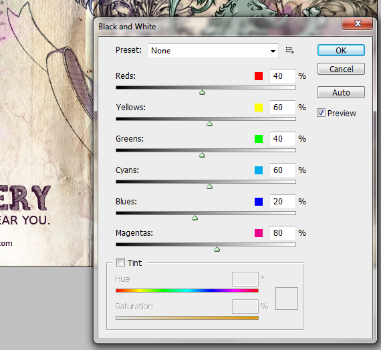Open the preset options menu icon

coord(290,50)
